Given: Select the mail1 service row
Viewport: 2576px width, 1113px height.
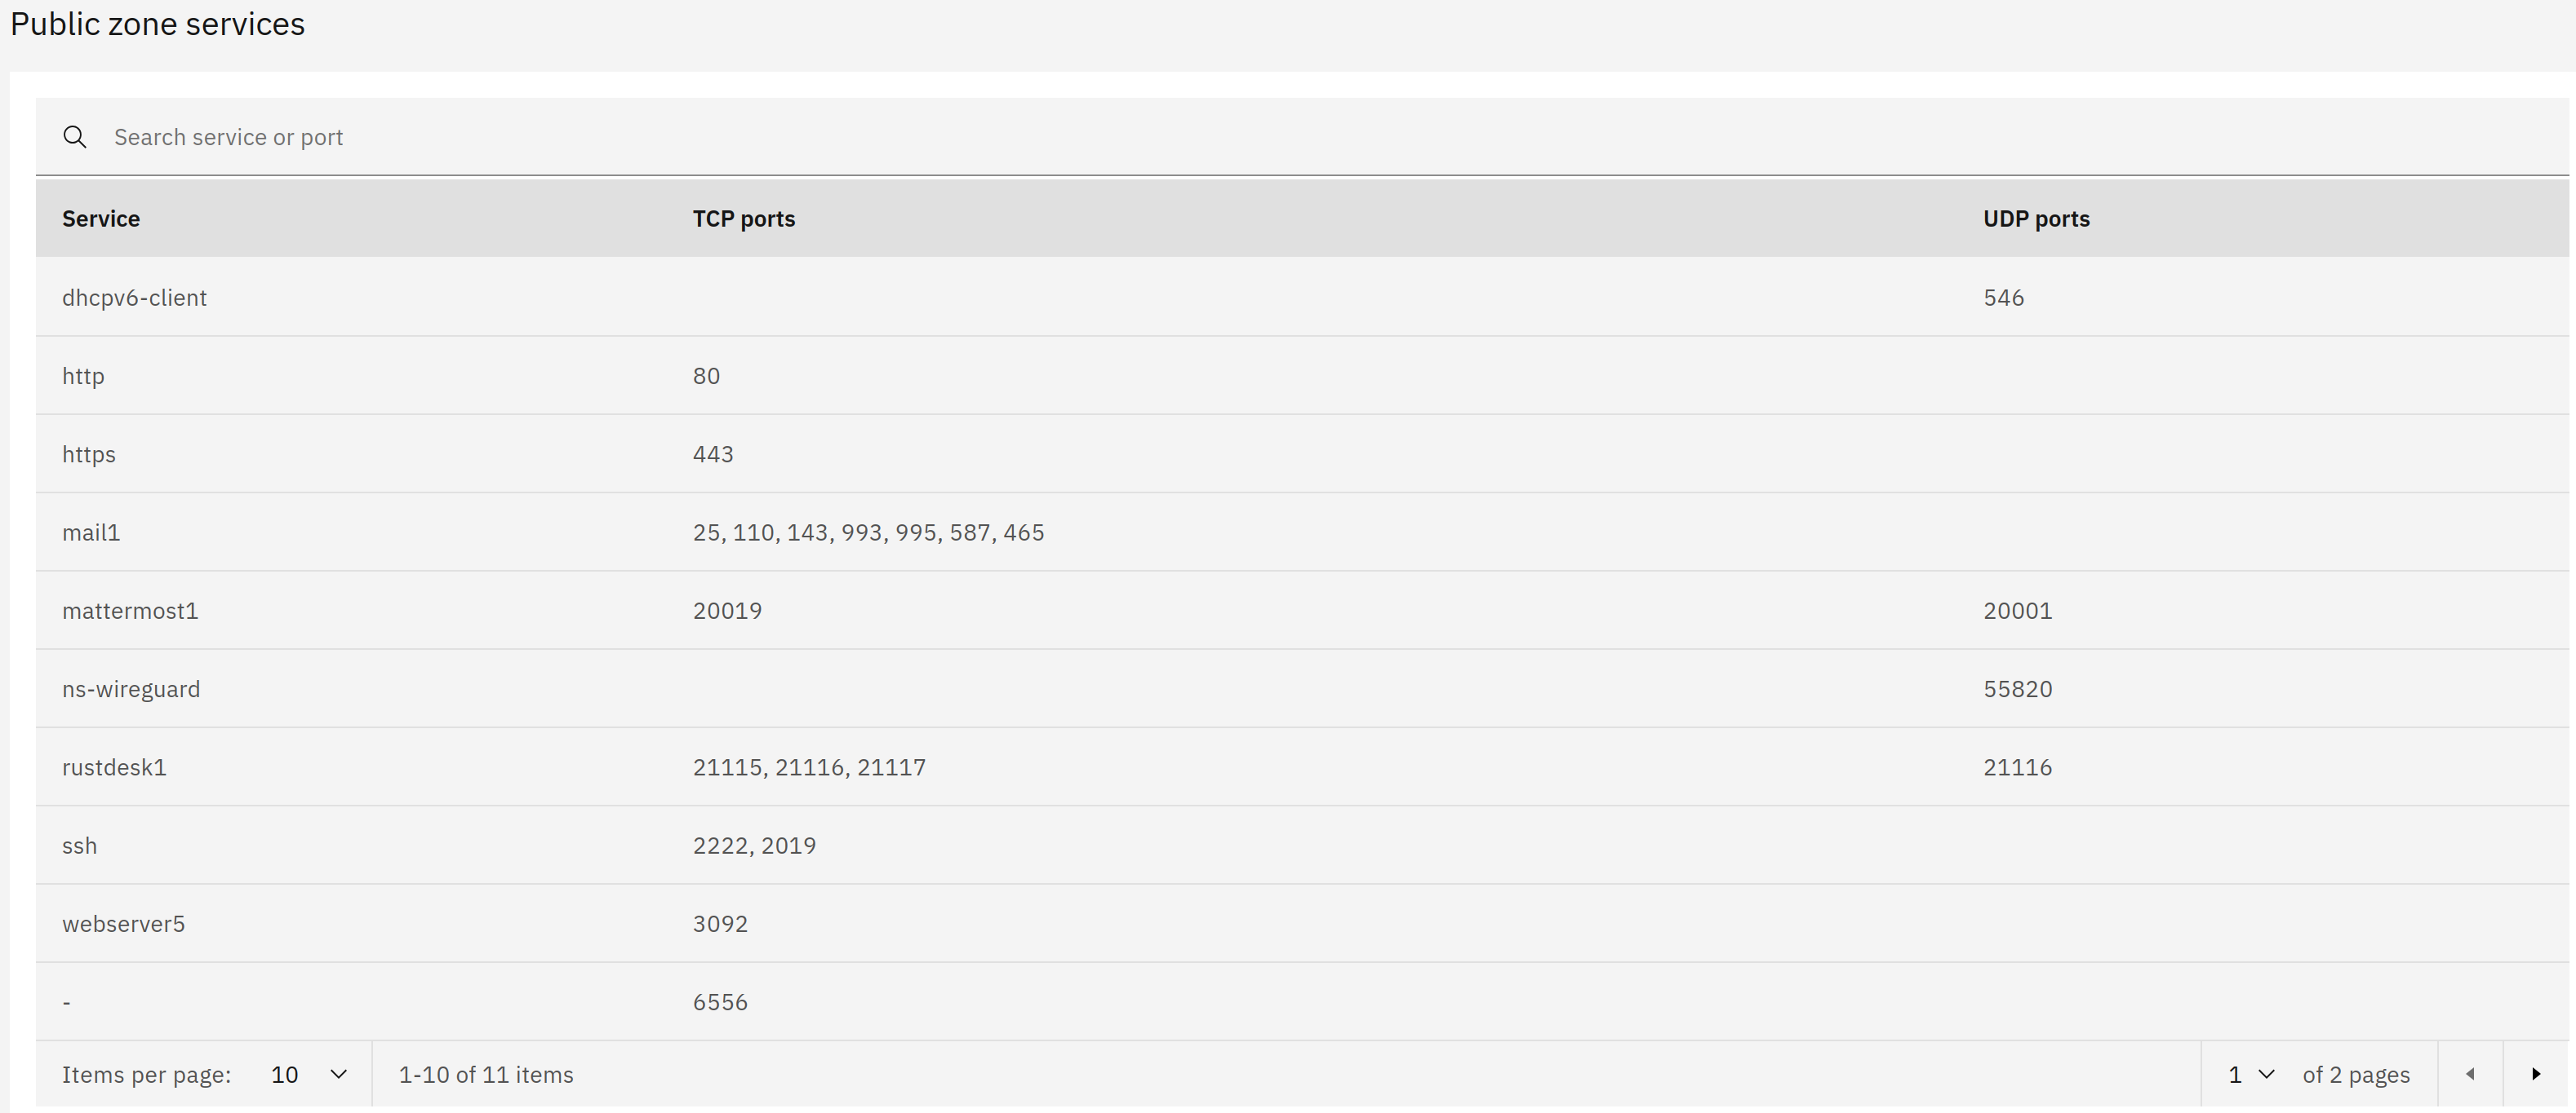Looking at the screenshot, I should [91, 532].
